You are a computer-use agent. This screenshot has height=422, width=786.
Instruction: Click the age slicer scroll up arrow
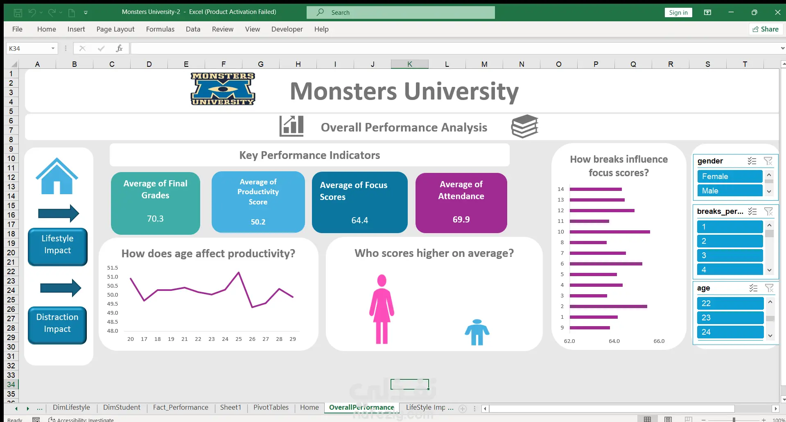(x=770, y=302)
